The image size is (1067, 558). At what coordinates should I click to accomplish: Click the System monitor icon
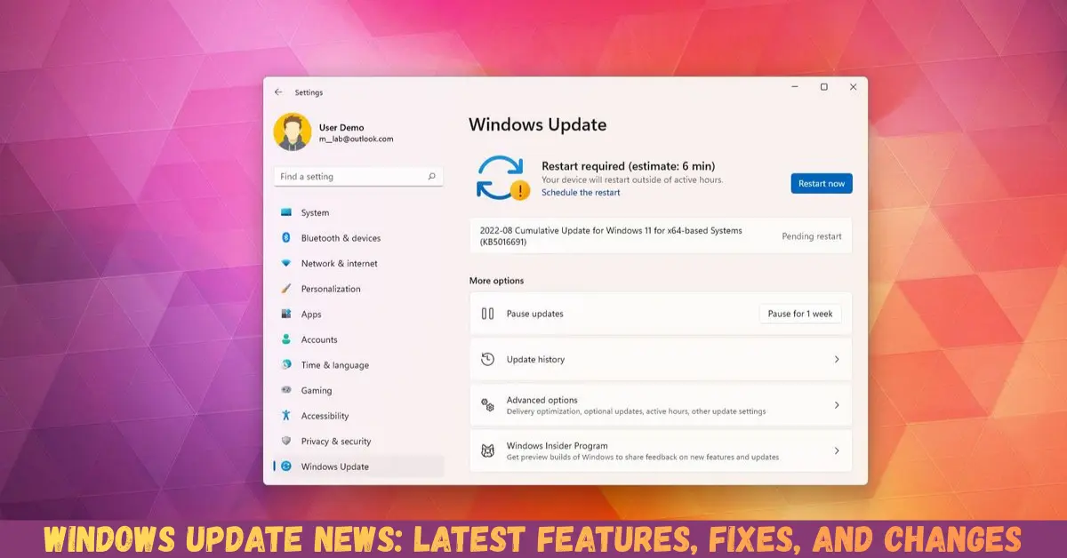[286, 212]
